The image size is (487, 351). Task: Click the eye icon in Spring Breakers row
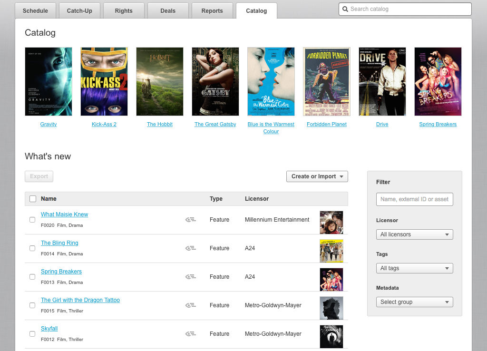190,277
